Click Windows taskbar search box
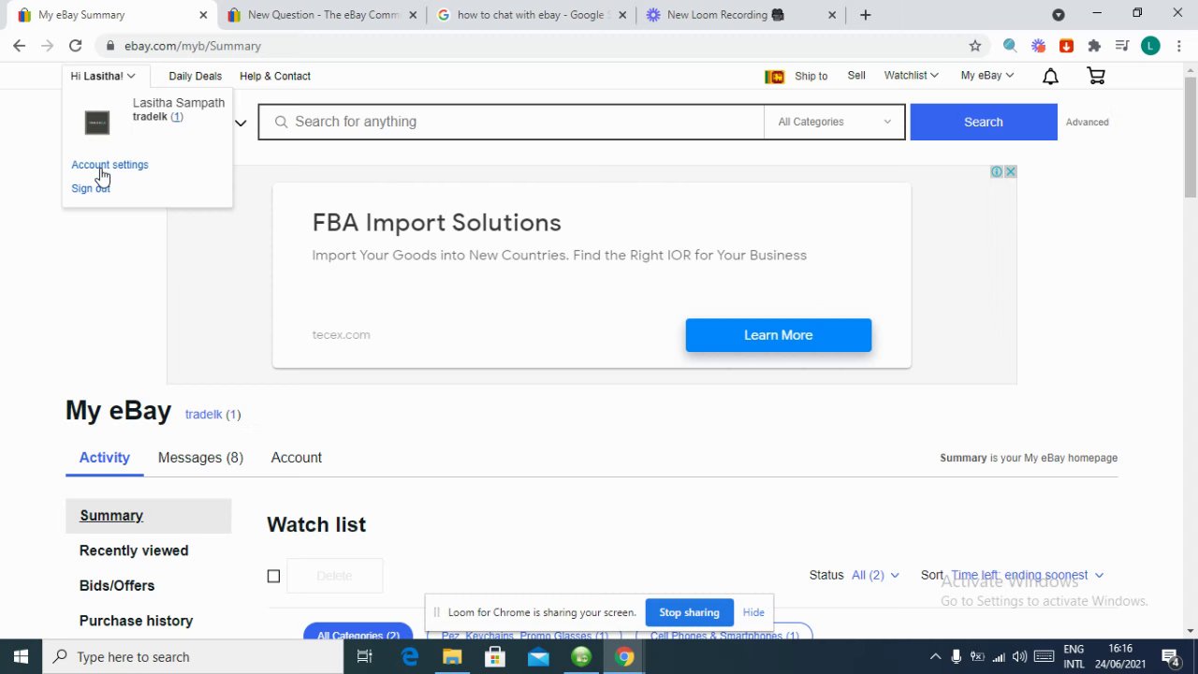Image resolution: width=1198 pixels, height=674 pixels. 195,657
